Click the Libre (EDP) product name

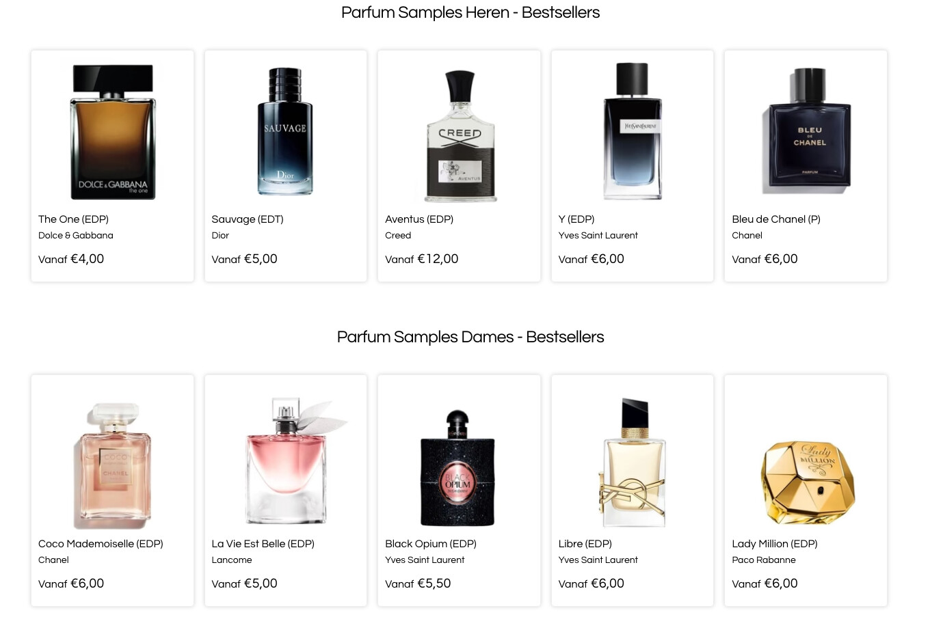pyautogui.click(x=585, y=544)
